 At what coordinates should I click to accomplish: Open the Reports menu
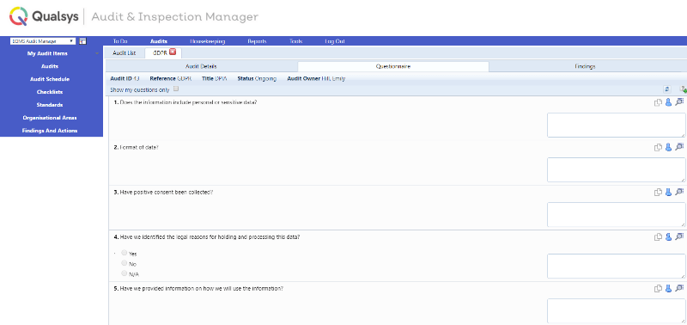coord(257,41)
